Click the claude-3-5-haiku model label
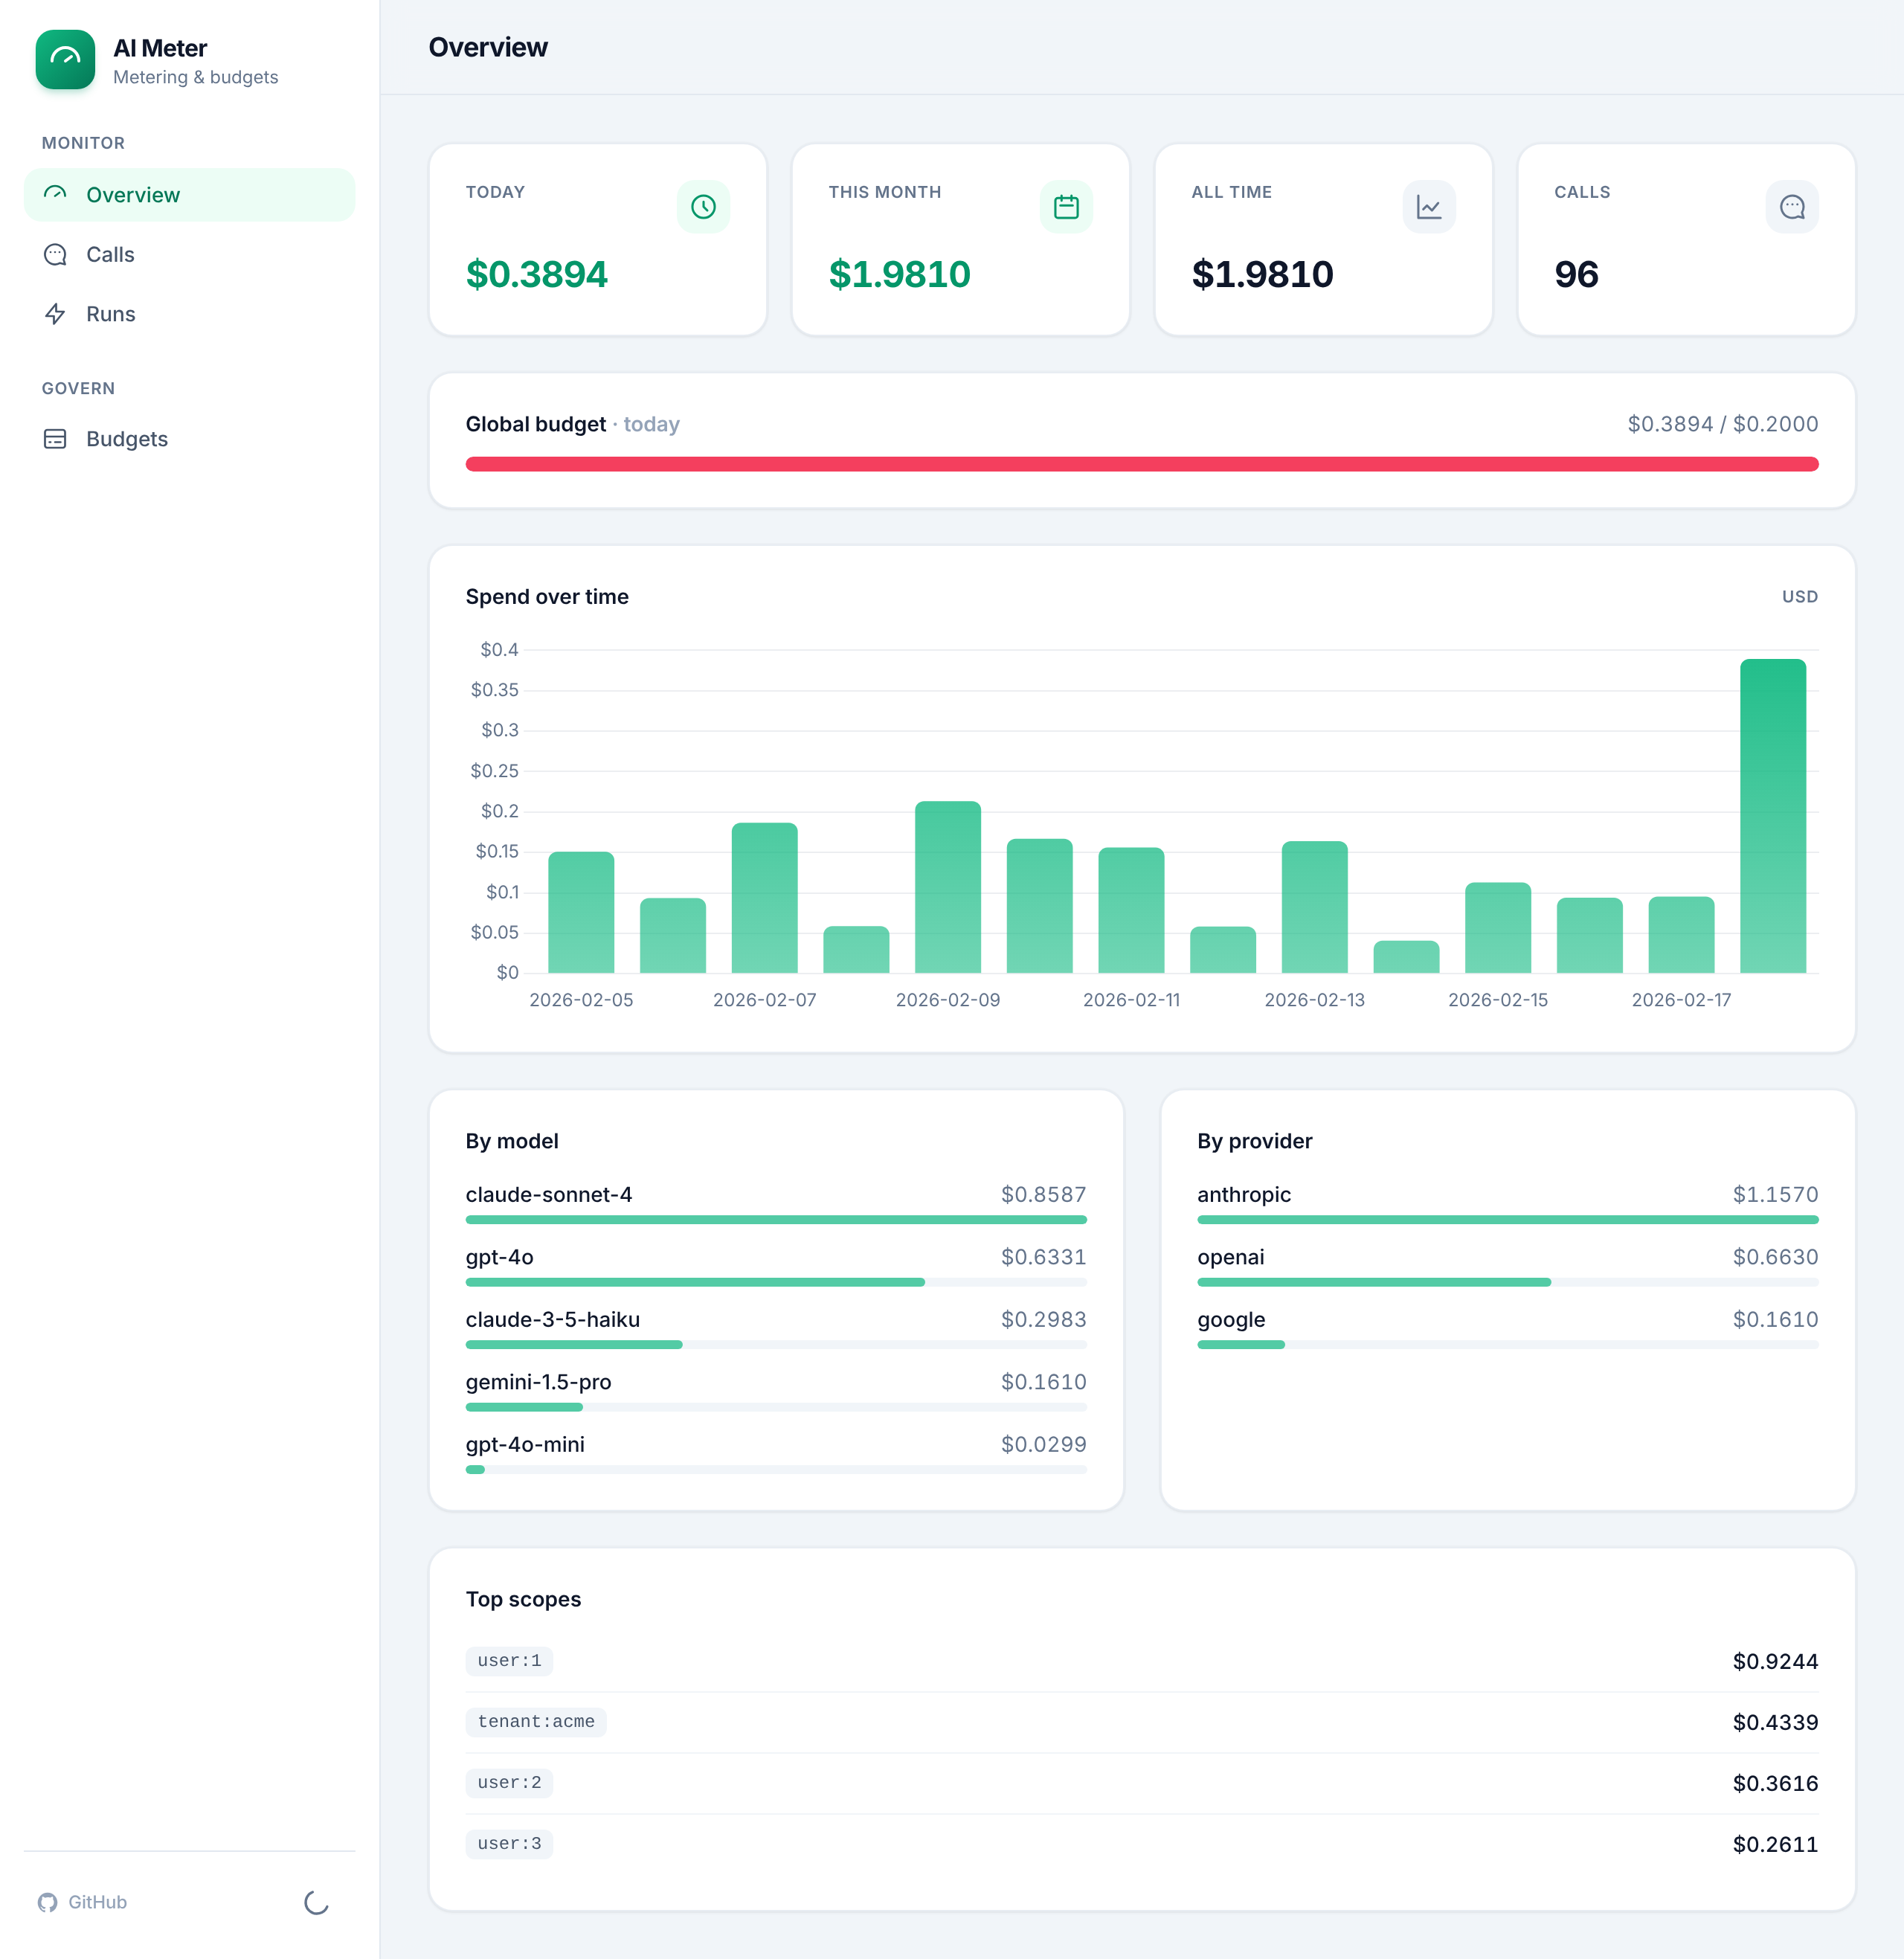The height and width of the screenshot is (1959, 1904). 553,1320
